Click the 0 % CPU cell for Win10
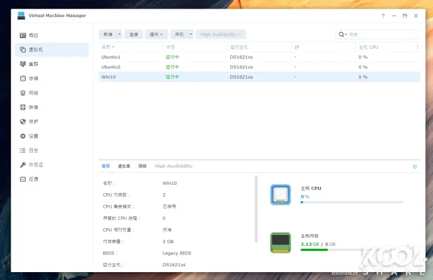433x280 pixels. click(x=363, y=77)
